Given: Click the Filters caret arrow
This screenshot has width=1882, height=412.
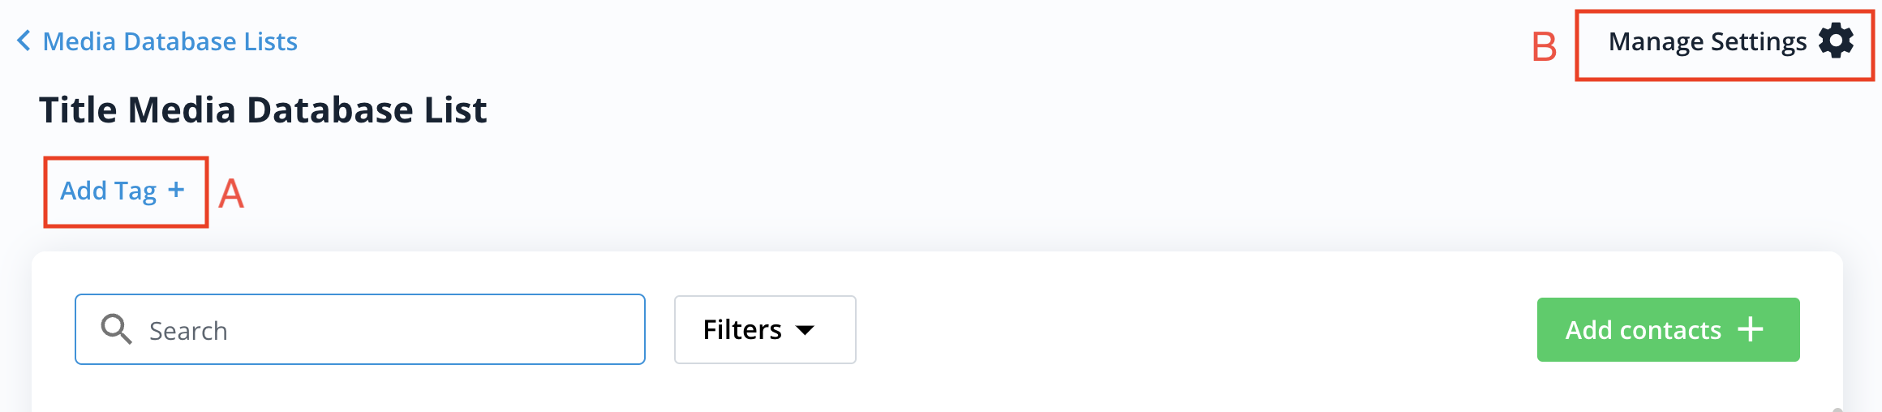Looking at the screenshot, I should click(805, 330).
